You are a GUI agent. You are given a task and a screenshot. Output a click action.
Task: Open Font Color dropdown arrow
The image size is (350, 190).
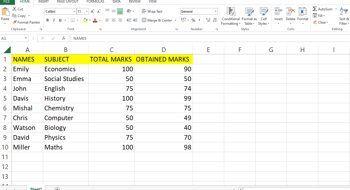click(x=100, y=20)
